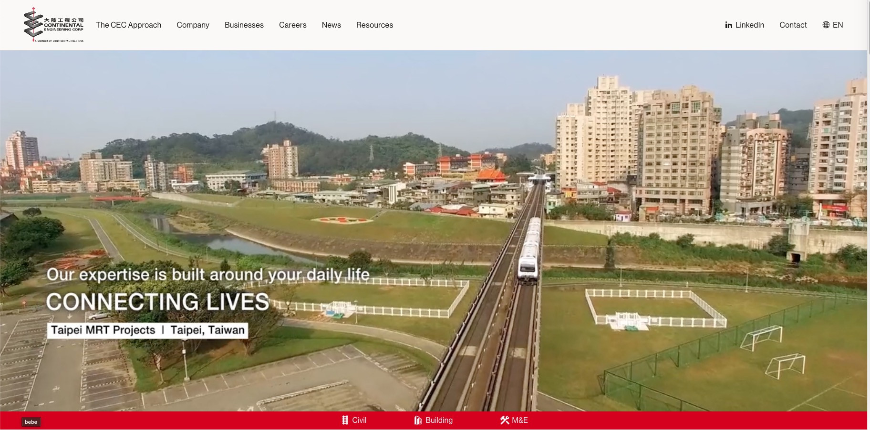Expand the Resources navigation menu
This screenshot has height=430, width=870.
(374, 25)
